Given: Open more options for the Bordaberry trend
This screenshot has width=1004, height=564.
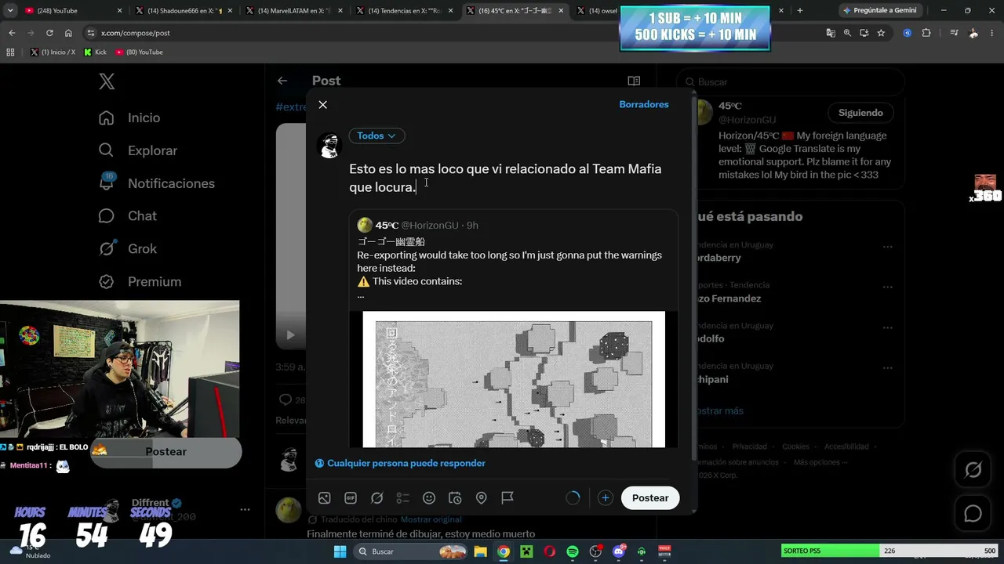Looking at the screenshot, I should 887,247.
